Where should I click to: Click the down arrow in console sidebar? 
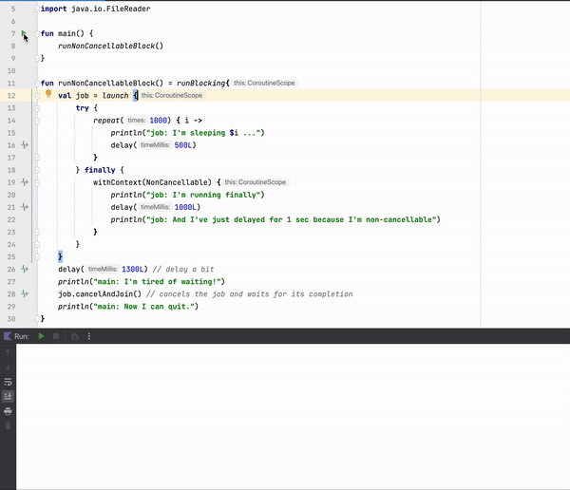point(9,367)
